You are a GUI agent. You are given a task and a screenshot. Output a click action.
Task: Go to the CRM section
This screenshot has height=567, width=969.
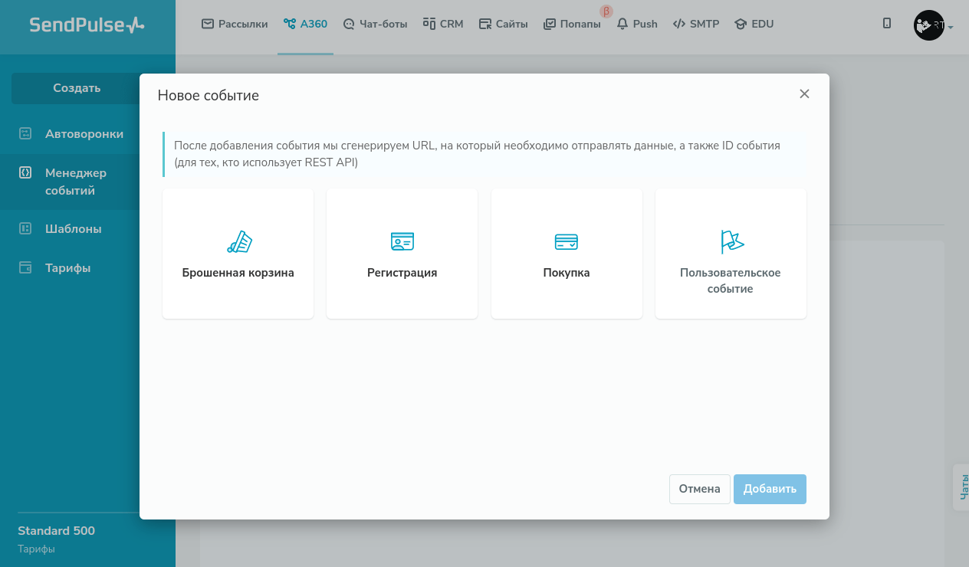(x=442, y=24)
